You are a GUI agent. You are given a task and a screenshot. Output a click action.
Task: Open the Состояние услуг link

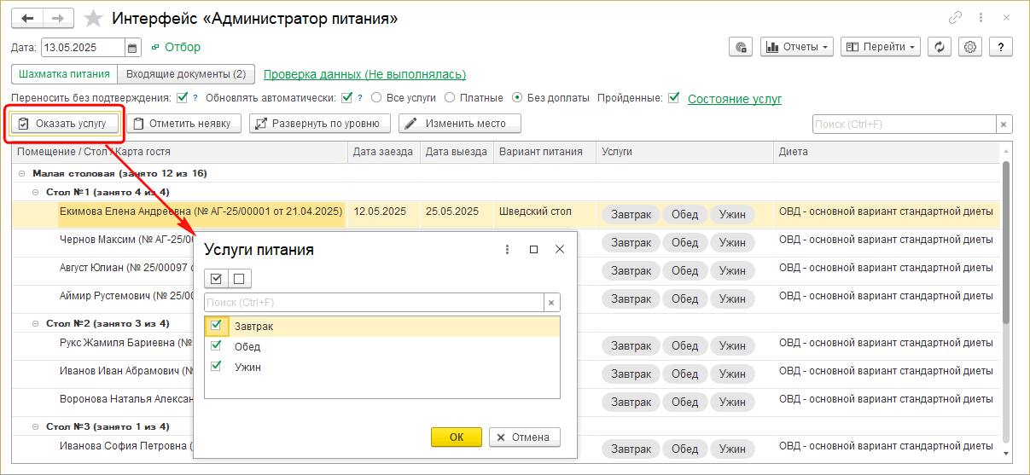pos(734,99)
